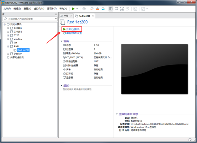The image size is (197, 143).
Task: Open the 选项卡(T) menu
Action: pyautogui.click(x=52, y=9)
